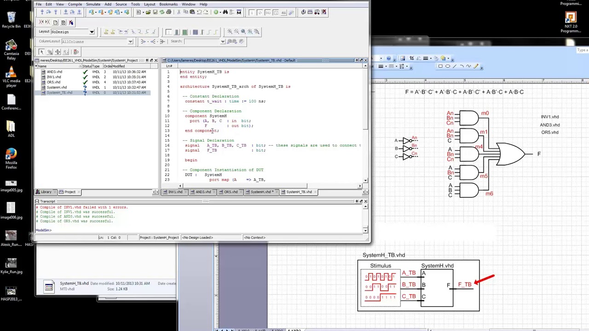Click the arrow Select mode tool icon
The width and height of the screenshot is (589, 331).
pyautogui.click(x=41, y=51)
